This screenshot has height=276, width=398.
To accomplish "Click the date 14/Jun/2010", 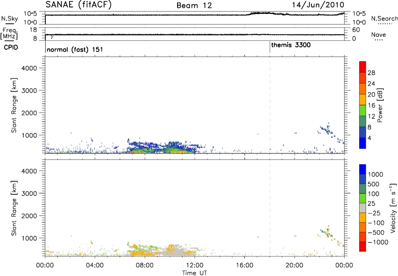I will [318, 5].
